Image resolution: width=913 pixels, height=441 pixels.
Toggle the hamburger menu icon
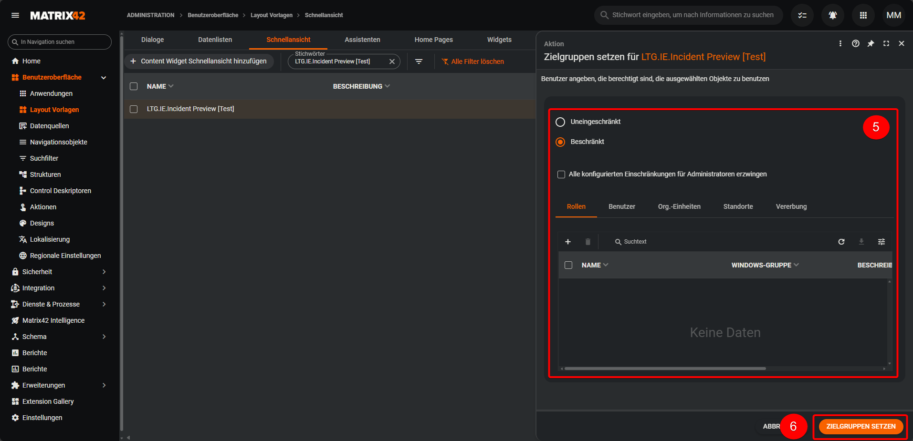[15, 15]
